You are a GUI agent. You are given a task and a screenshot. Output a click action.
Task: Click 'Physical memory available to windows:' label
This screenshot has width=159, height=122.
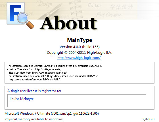34,119
